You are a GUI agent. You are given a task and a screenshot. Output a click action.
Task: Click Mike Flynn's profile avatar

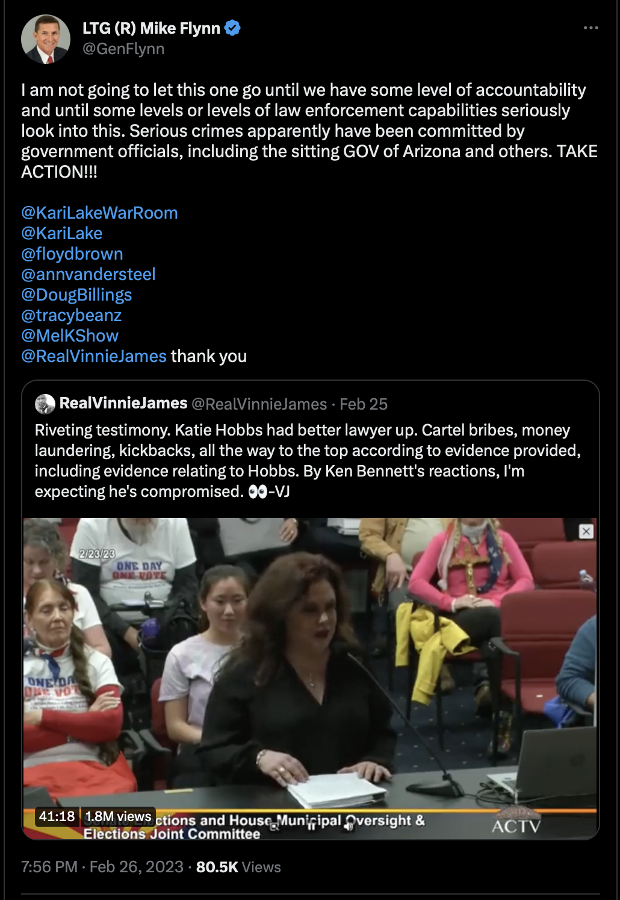coord(46,40)
